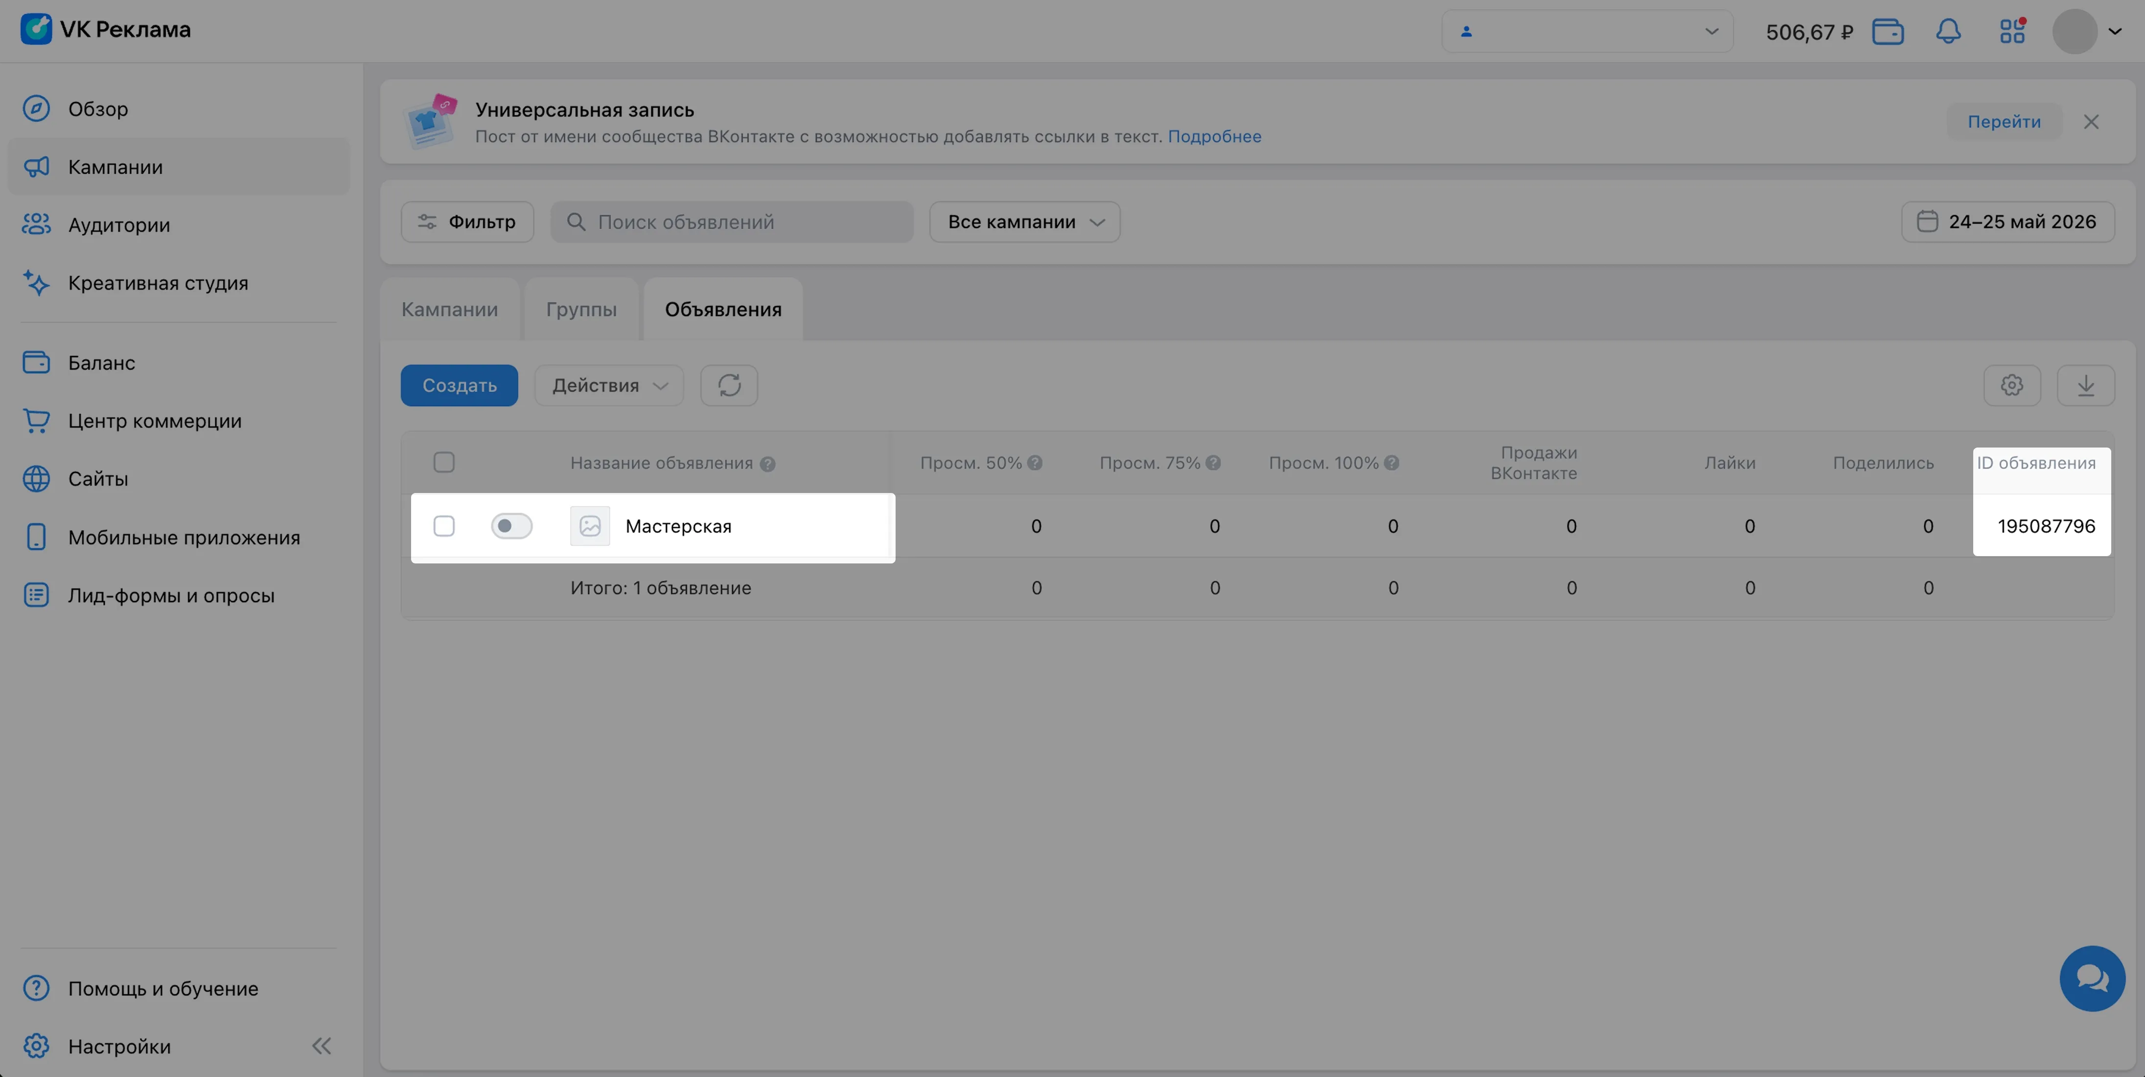2145x1077 pixels.
Task: Click the Сайты globe icon
Action: (36, 478)
